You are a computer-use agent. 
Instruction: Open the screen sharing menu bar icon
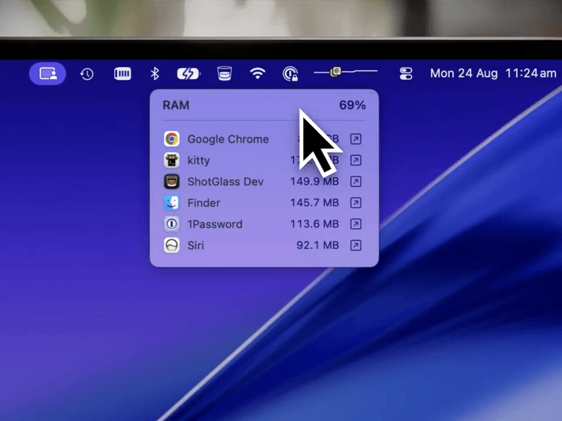(47, 74)
